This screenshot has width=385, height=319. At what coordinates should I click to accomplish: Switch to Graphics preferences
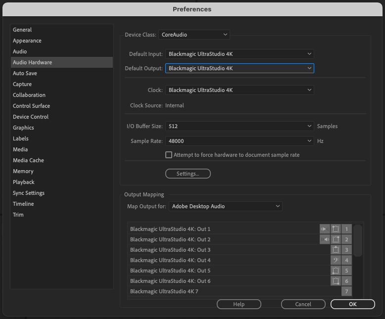point(62,128)
